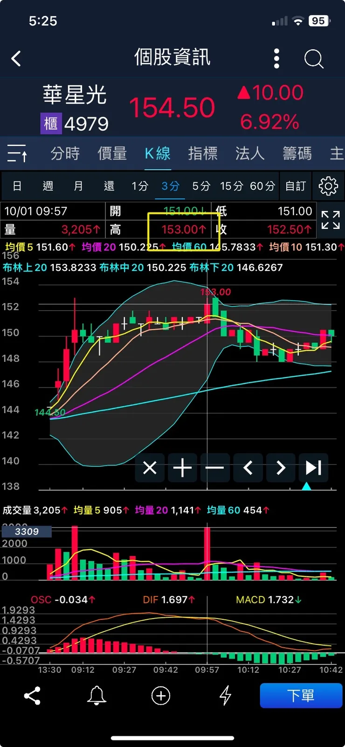Zoom out chart with minus button
The width and height of the screenshot is (345, 747).
coord(215,467)
